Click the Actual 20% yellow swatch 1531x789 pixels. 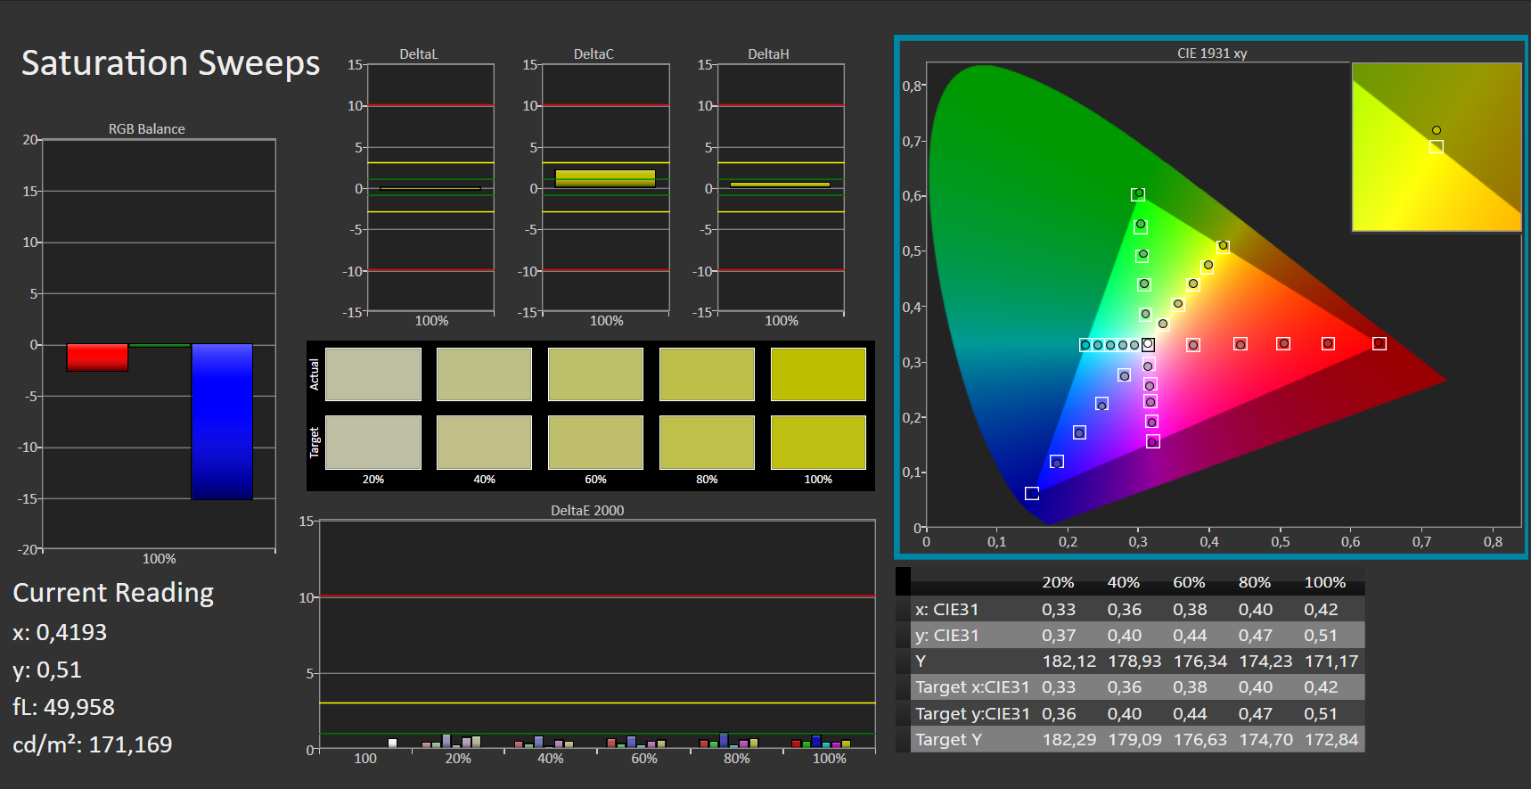(373, 374)
